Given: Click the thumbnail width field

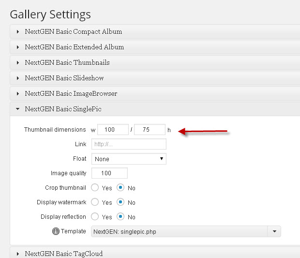Looking at the screenshot, I should 113,130.
